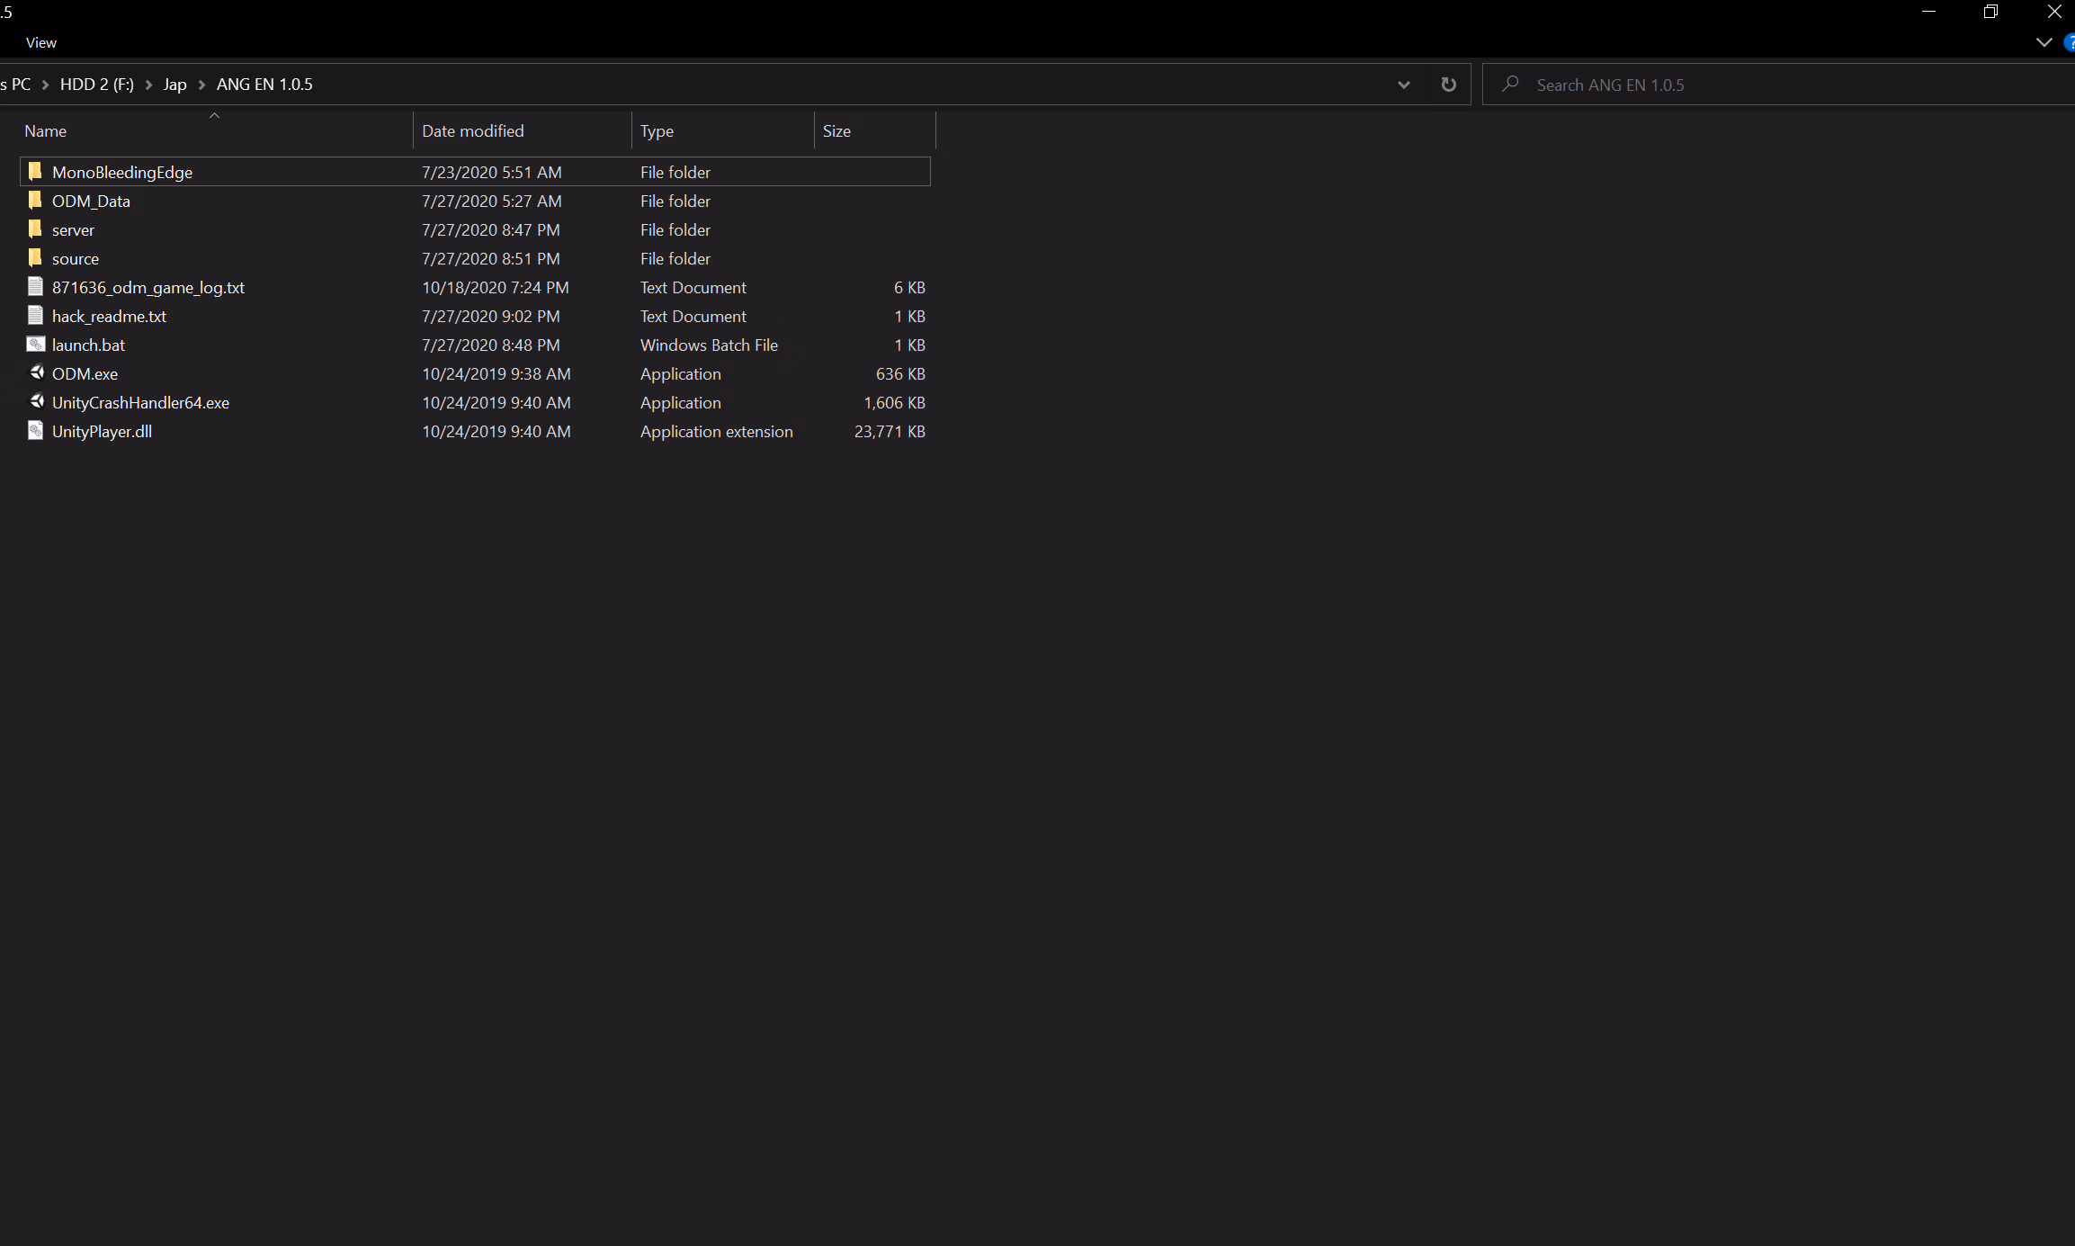Click the Unity icon for ODM.exe
The height and width of the screenshot is (1246, 2075).
36,373
